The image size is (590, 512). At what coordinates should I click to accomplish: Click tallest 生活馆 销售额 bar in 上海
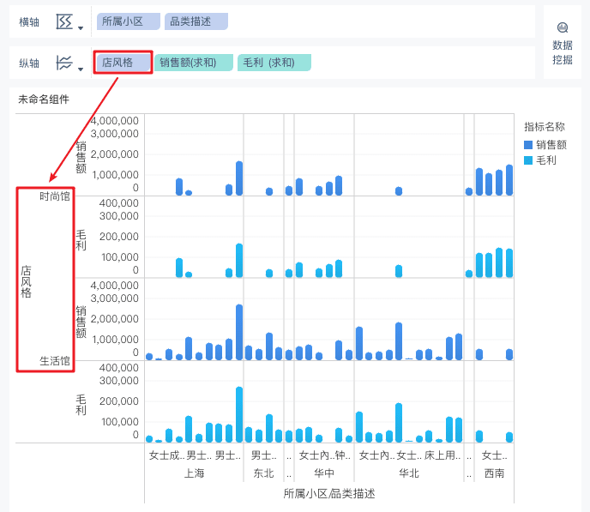pyautogui.click(x=239, y=332)
